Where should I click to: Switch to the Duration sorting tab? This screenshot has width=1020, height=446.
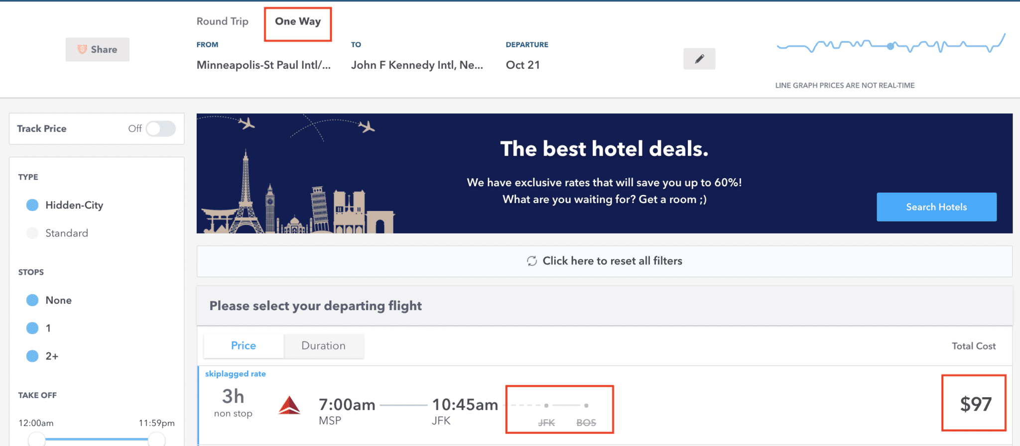click(x=323, y=345)
